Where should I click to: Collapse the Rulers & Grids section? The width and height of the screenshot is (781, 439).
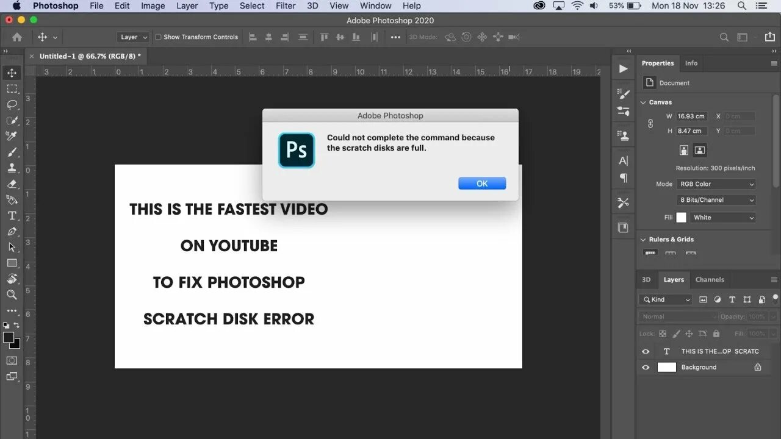pyautogui.click(x=643, y=240)
